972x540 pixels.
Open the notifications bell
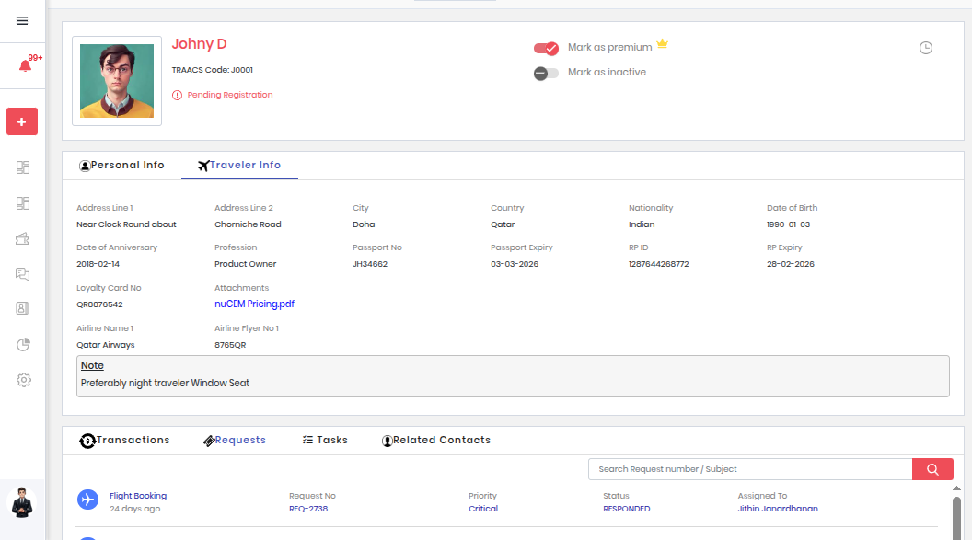coord(24,66)
